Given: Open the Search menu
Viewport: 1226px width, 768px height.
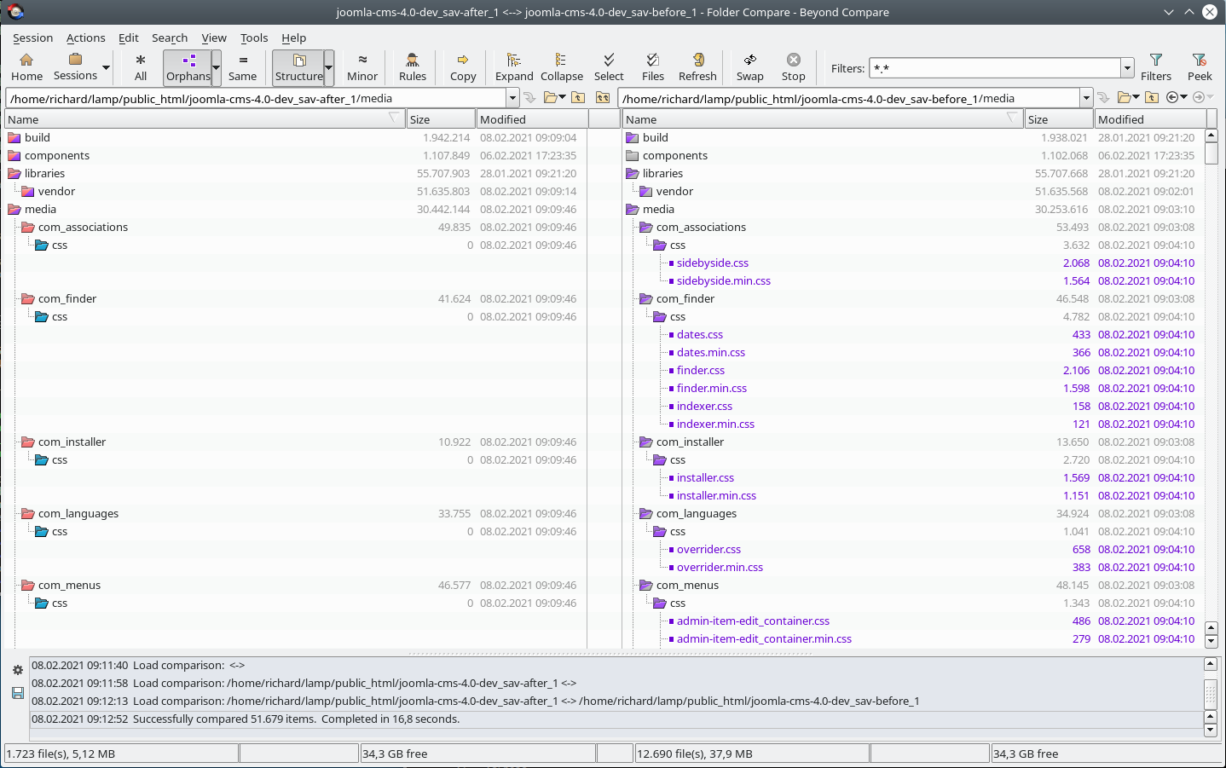Looking at the screenshot, I should [x=170, y=38].
